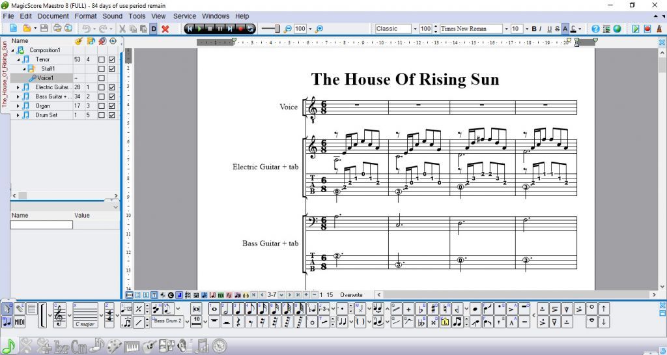Collapse the Tenor tree node
This screenshot has width=667, height=355.
(18, 59)
